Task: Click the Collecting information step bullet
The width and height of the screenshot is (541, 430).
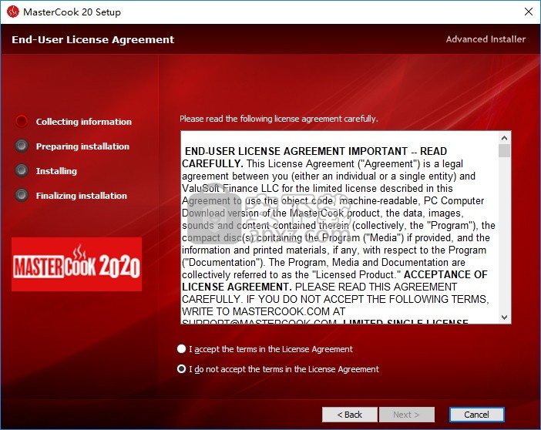Action: [22, 121]
